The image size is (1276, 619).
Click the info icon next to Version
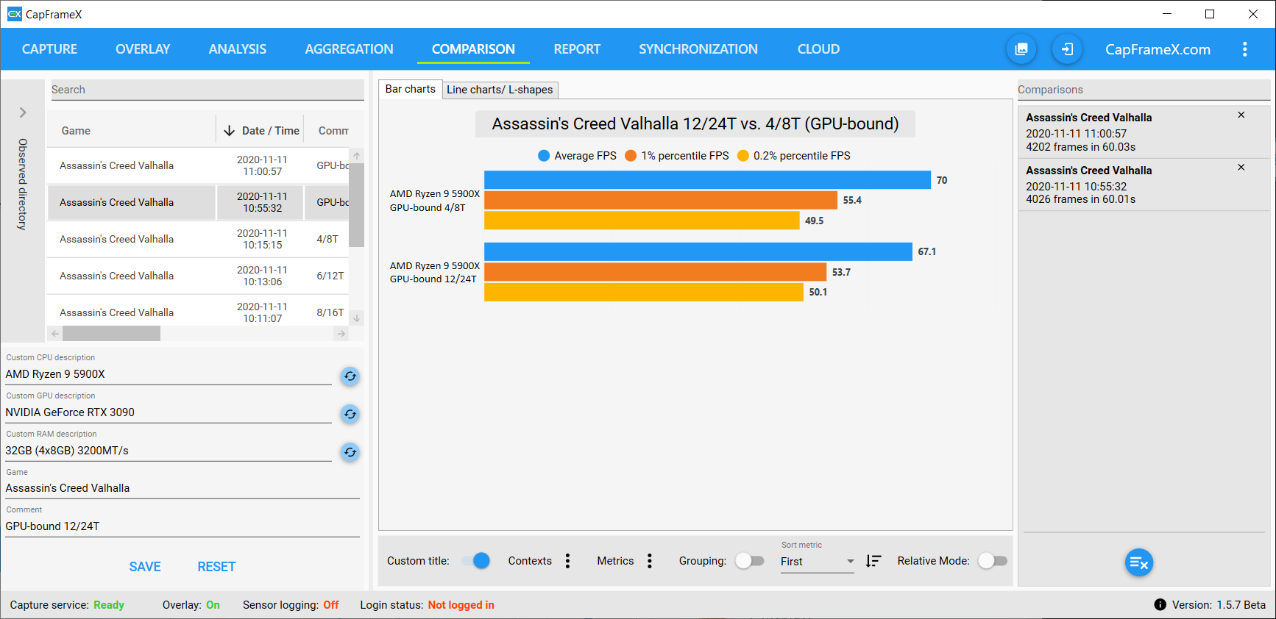[1160, 604]
